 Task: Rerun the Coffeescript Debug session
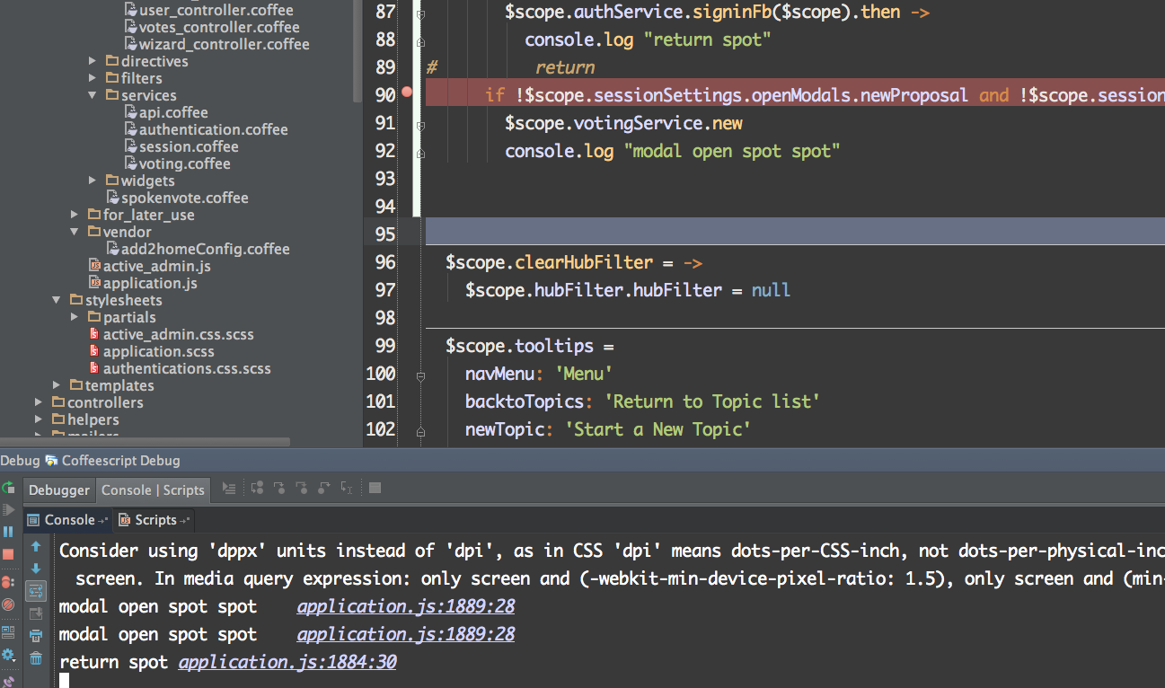[x=8, y=486]
